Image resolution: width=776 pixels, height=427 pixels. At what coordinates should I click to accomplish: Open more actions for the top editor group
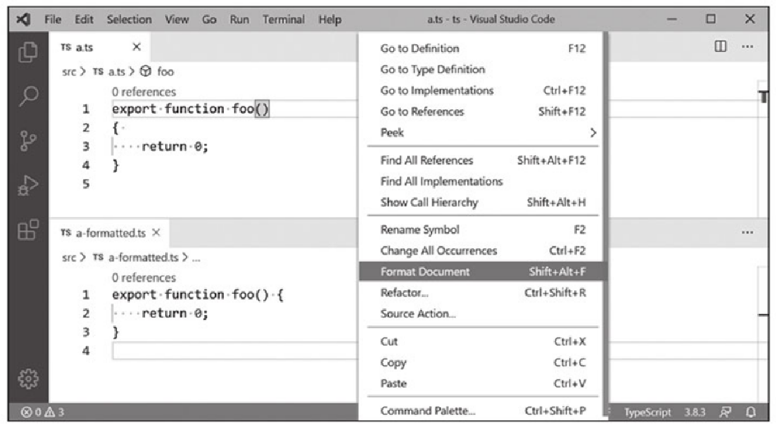tap(747, 46)
